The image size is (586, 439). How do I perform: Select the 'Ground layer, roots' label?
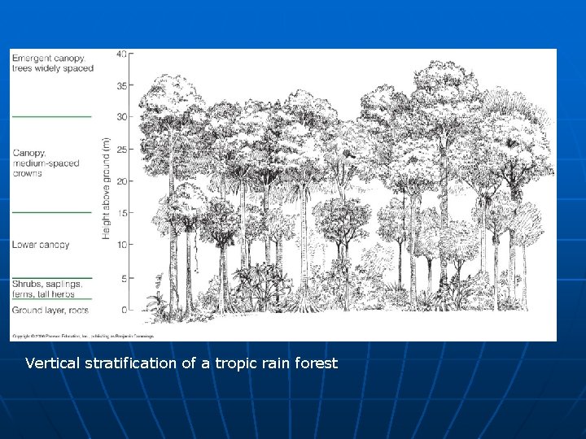click(50, 311)
